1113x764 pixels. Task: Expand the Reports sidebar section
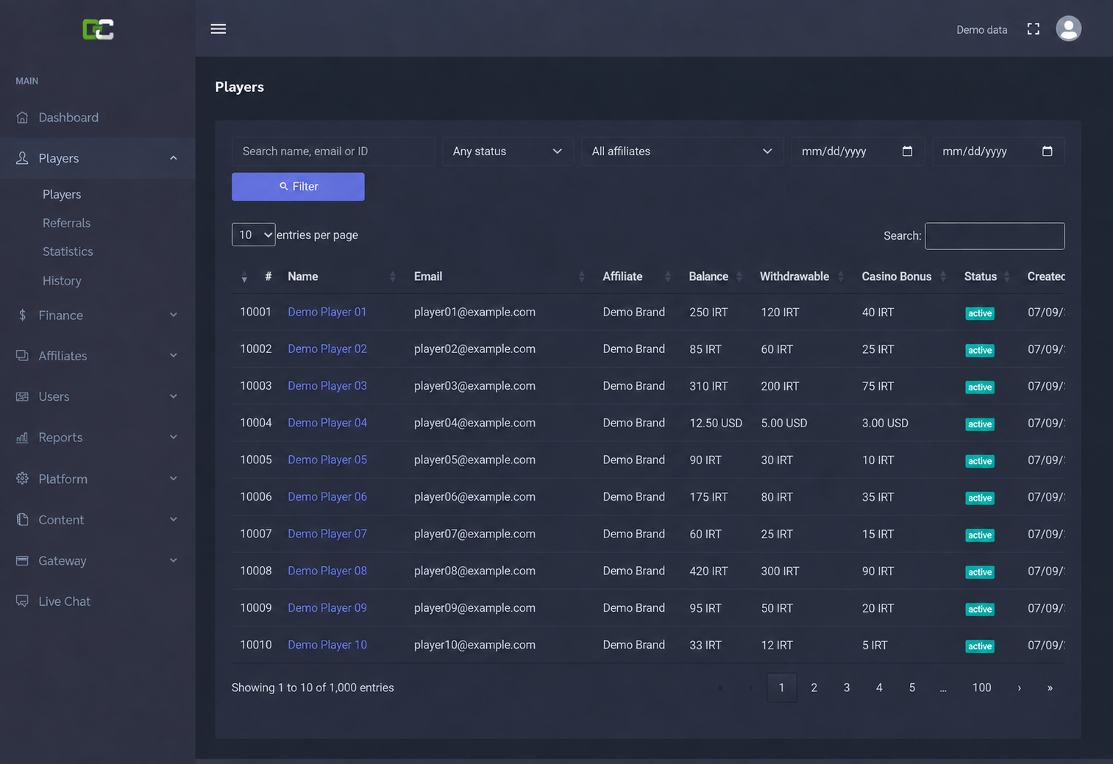(174, 438)
